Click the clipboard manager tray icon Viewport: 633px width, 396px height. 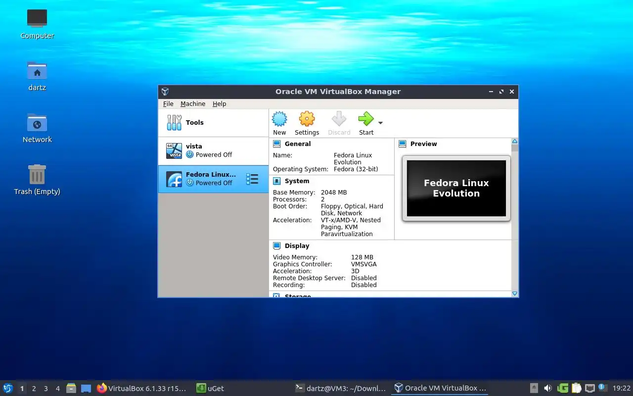pyautogui.click(x=576, y=388)
